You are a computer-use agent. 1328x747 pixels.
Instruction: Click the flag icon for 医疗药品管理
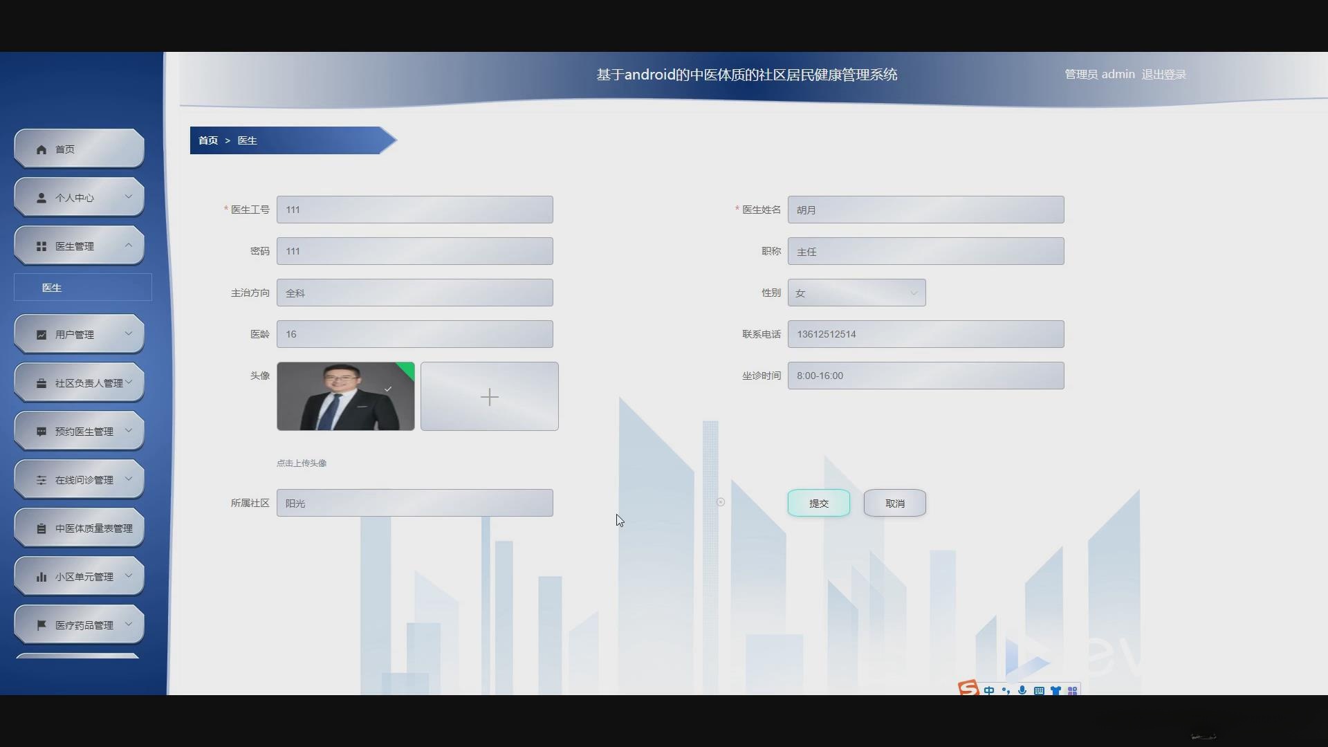41,625
